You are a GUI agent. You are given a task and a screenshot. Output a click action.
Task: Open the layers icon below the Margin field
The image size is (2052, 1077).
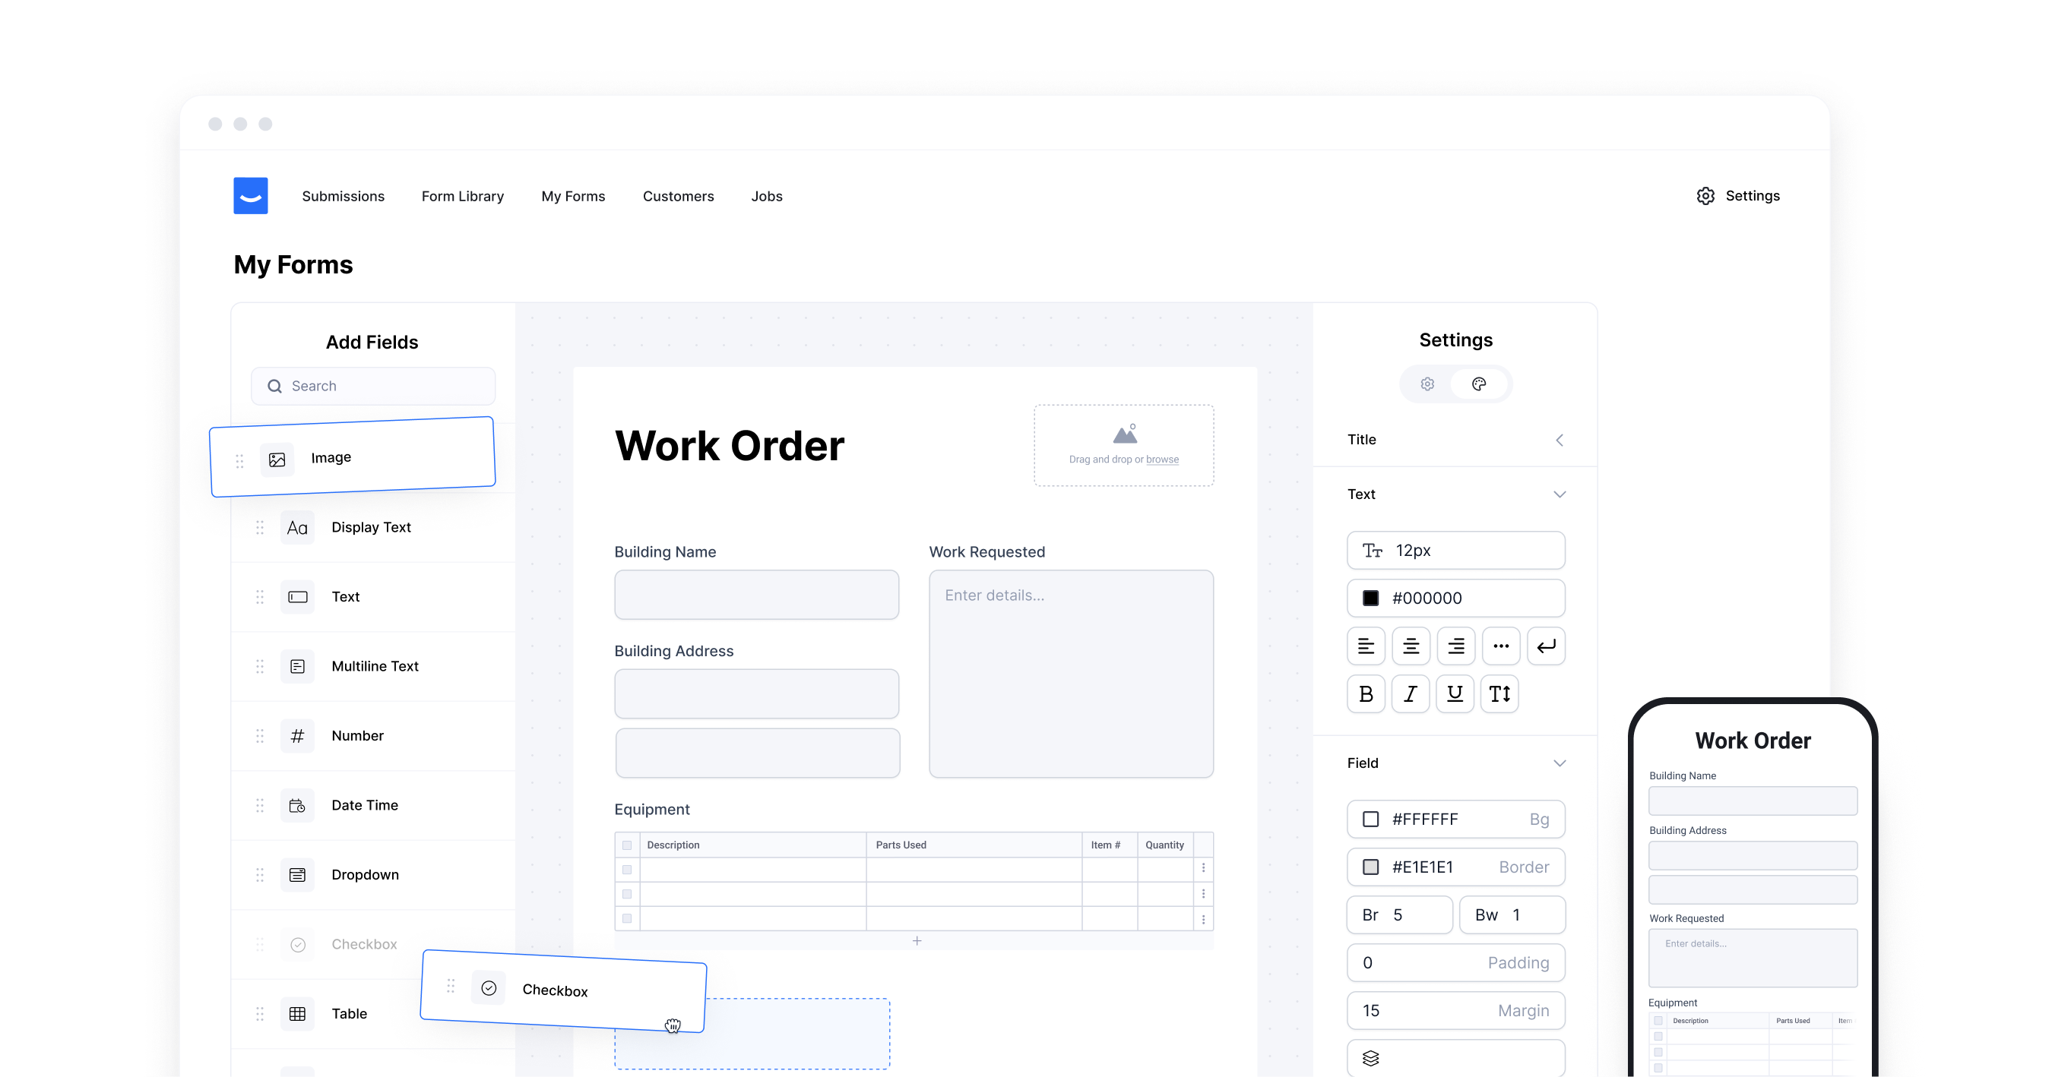[x=1370, y=1058]
